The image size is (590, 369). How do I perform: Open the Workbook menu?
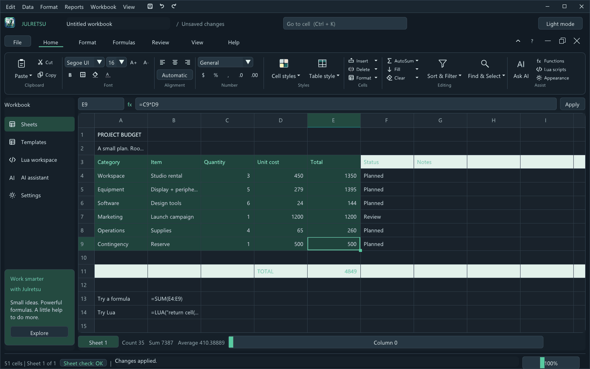point(103,7)
